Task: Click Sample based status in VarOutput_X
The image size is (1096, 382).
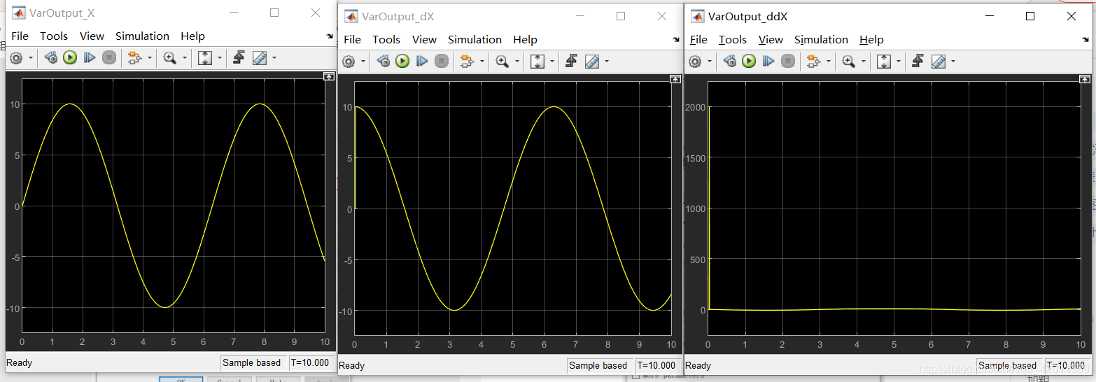Action: tap(251, 362)
